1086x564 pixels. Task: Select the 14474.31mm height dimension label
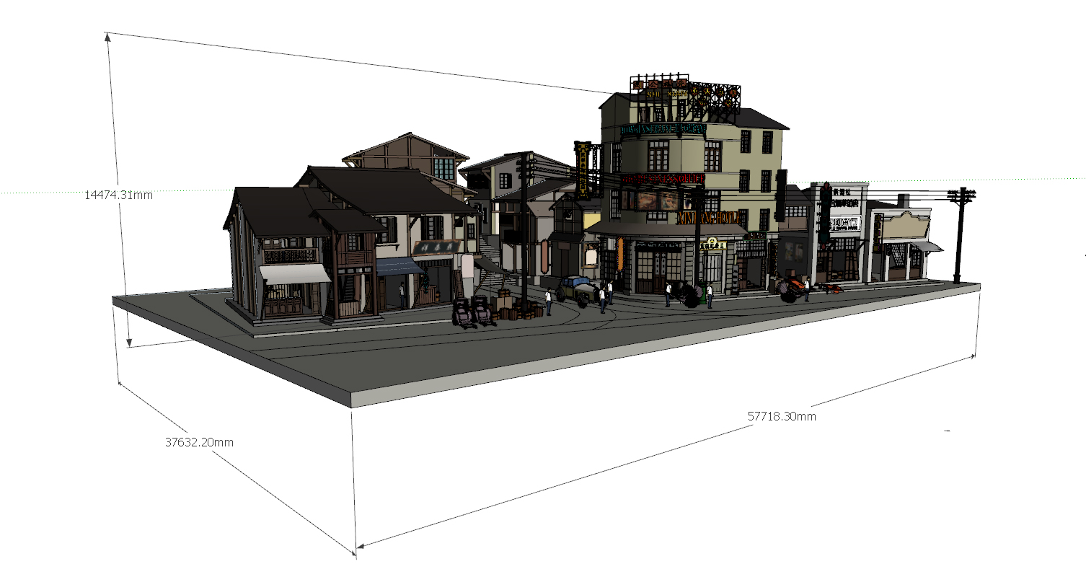point(118,195)
